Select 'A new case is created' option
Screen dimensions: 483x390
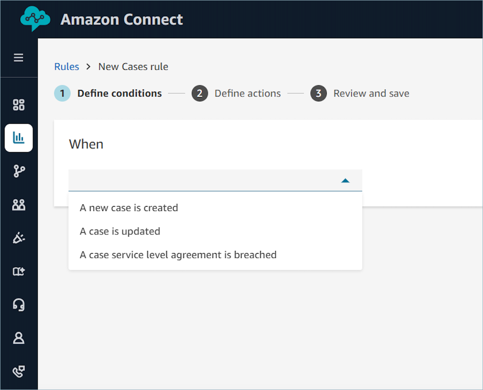coord(129,208)
